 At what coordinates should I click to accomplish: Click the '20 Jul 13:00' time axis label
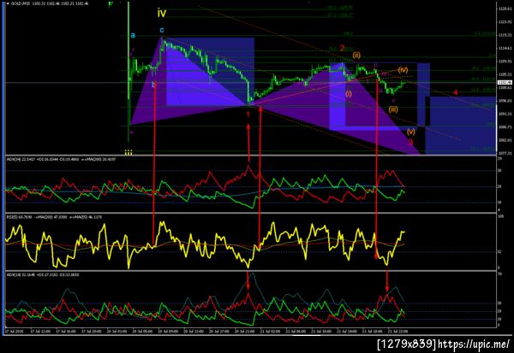click(194, 331)
